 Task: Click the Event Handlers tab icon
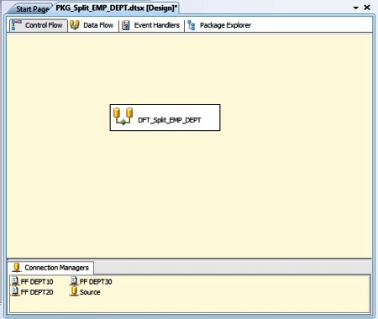126,25
